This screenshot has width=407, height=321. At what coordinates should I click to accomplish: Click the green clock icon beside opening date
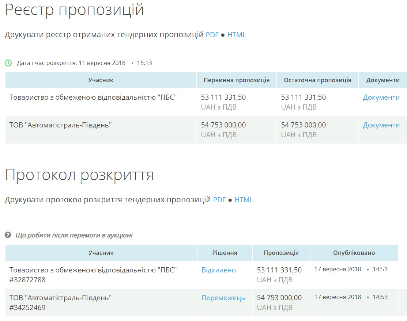[8, 63]
